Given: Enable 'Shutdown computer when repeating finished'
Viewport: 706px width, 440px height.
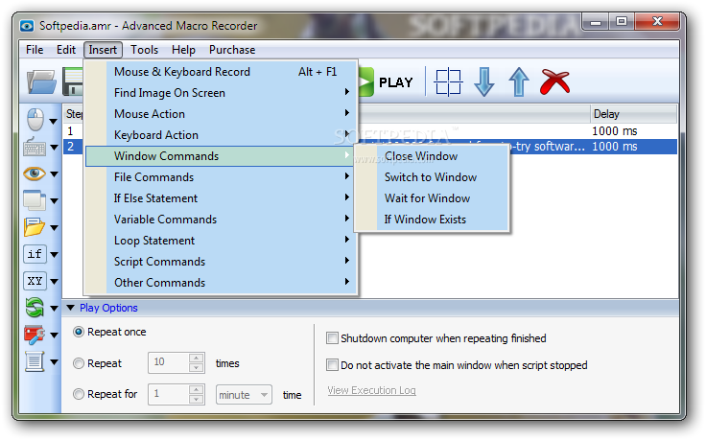Looking at the screenshot, I should pos(332,338).
